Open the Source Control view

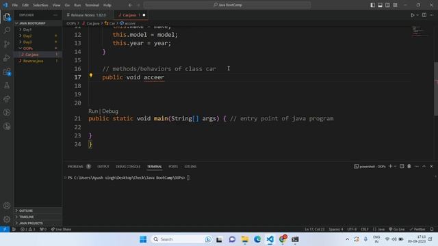point(7,44)
